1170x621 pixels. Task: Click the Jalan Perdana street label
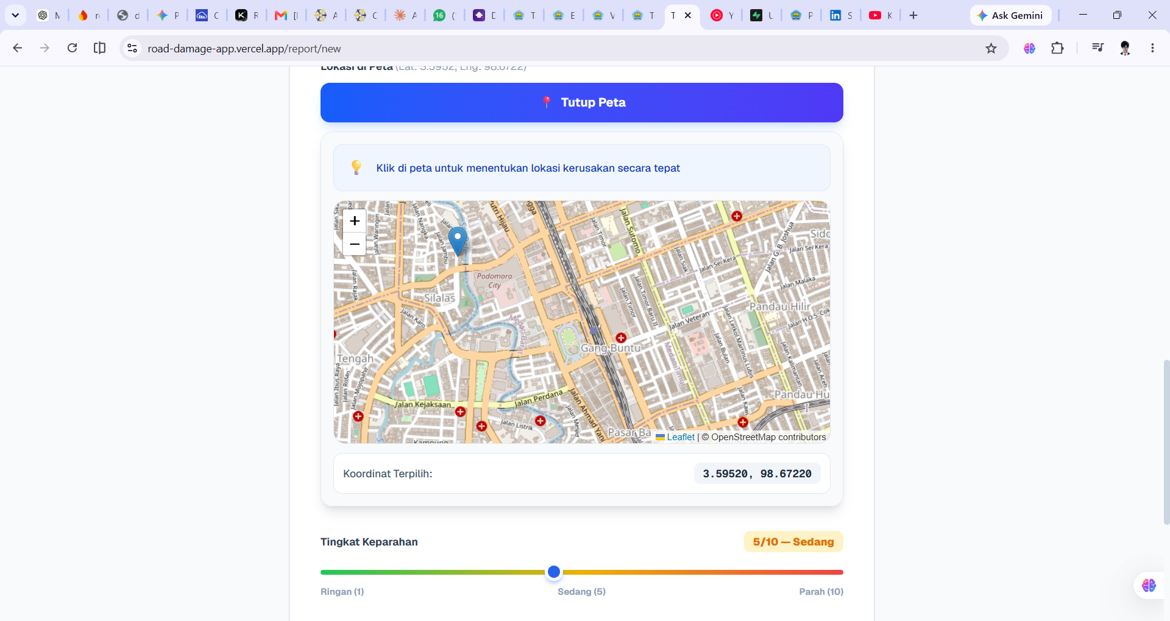point(539,399)
